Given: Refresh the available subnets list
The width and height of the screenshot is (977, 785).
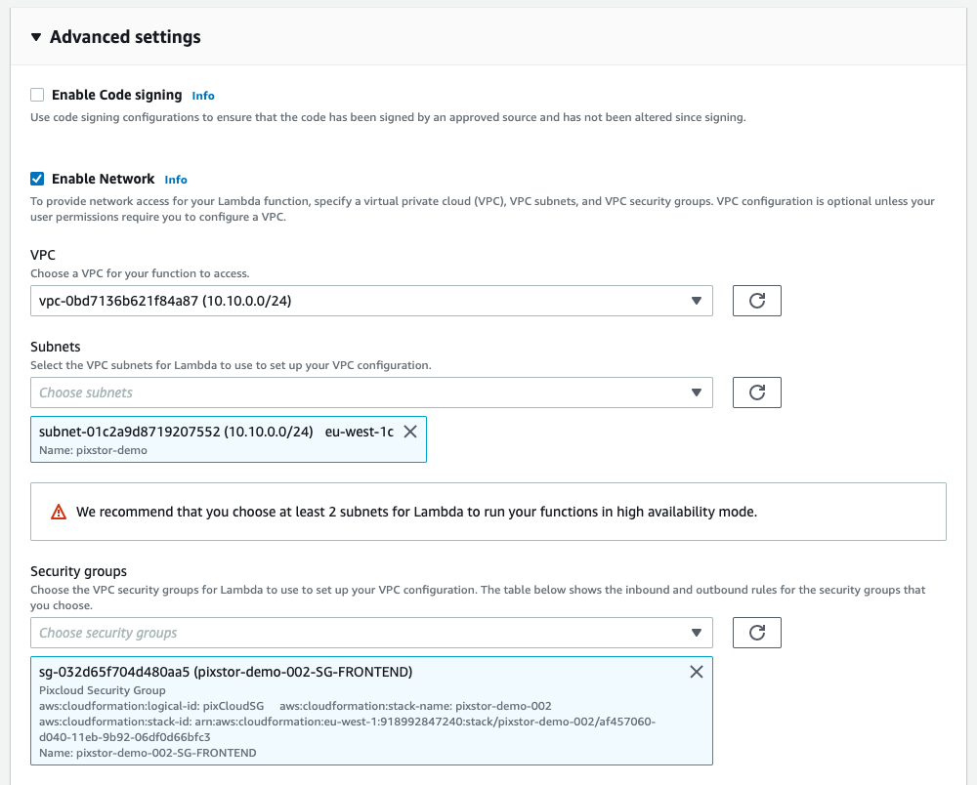Looking at the screenshot, I should 757,392.
